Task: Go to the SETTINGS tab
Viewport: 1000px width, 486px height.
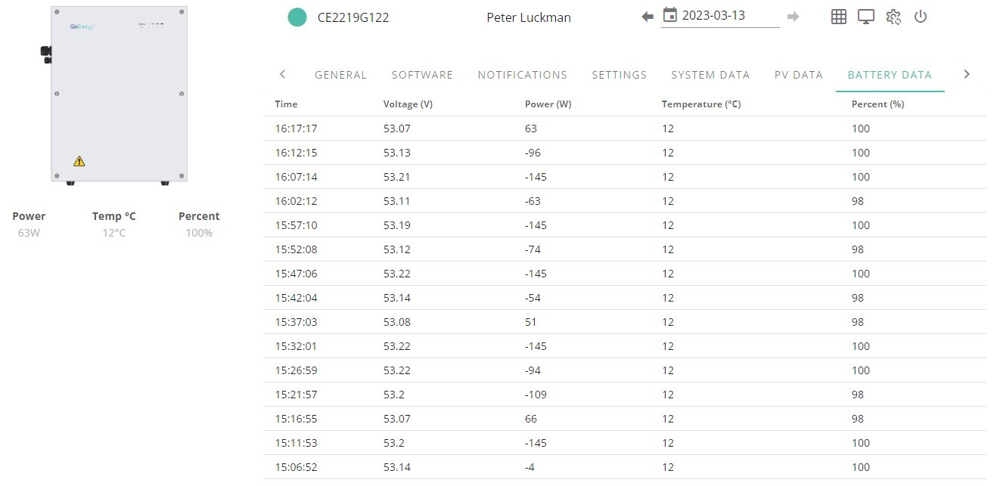Action: tap(620, 75)
